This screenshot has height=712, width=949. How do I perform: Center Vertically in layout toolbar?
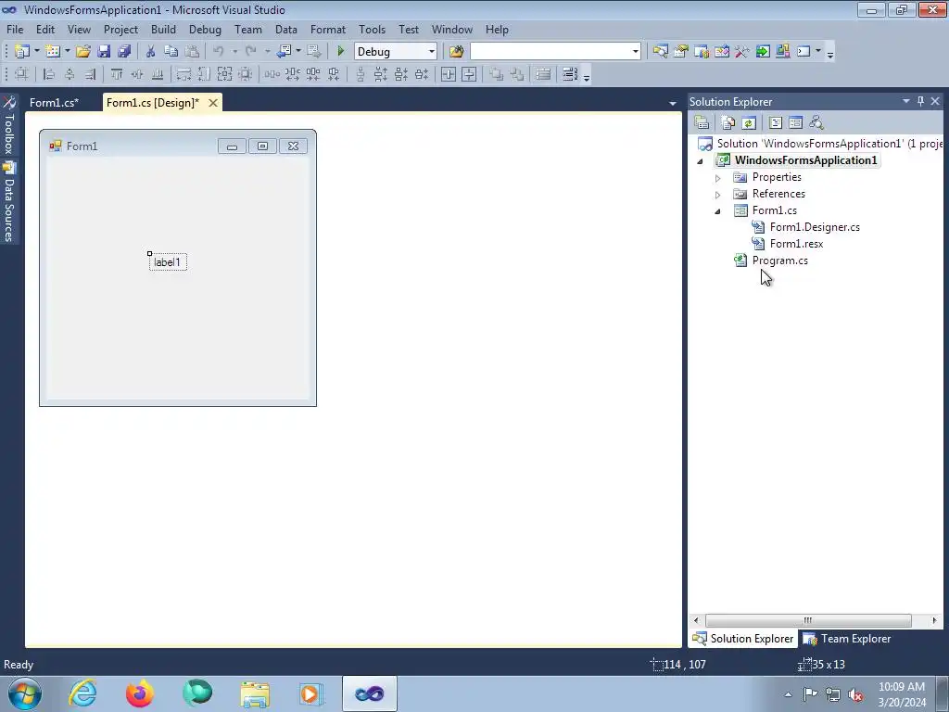click(469, 74)
